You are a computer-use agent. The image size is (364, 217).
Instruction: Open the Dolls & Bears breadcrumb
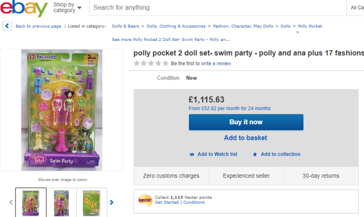click(x=125, y=26)
